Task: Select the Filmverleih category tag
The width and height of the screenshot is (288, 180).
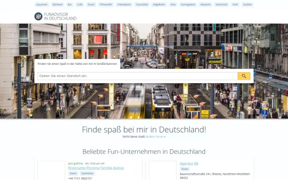Action: click(106, 4)
